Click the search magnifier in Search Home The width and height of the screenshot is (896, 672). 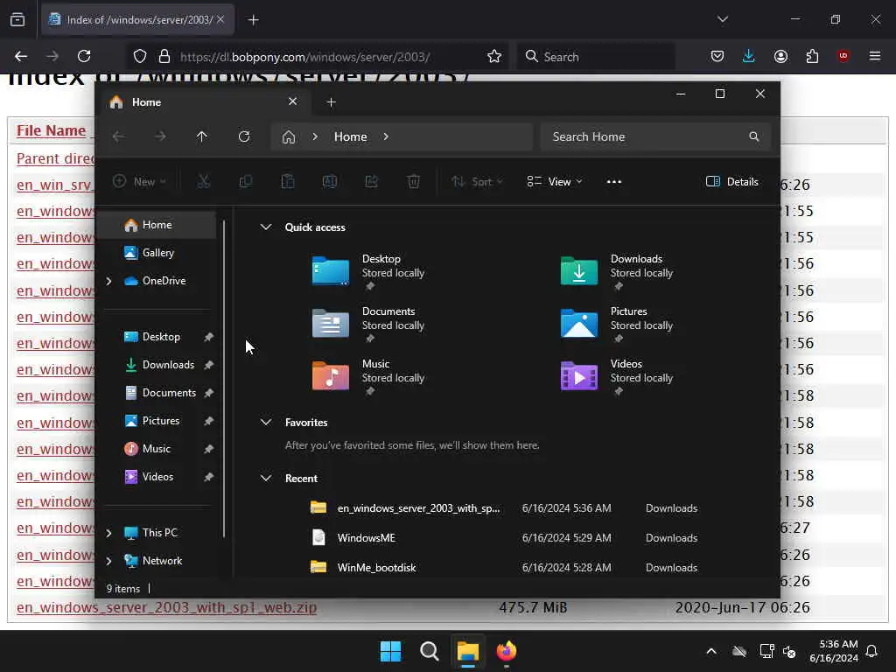pos(753,136)
